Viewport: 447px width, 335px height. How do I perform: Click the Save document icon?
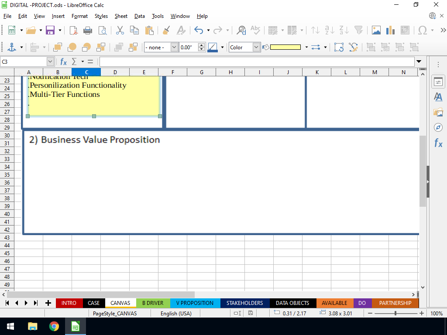click(x=50, y=30)
